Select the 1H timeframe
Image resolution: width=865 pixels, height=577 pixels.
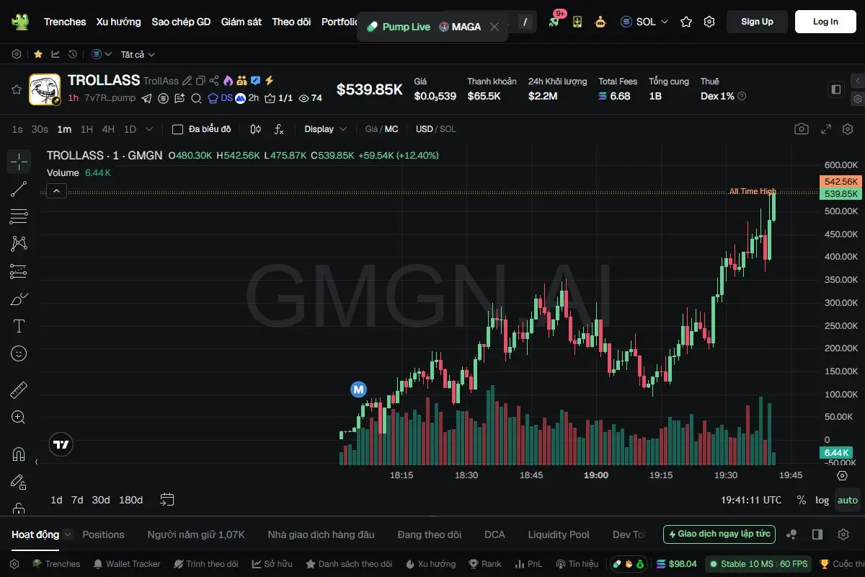pos(86,129)
